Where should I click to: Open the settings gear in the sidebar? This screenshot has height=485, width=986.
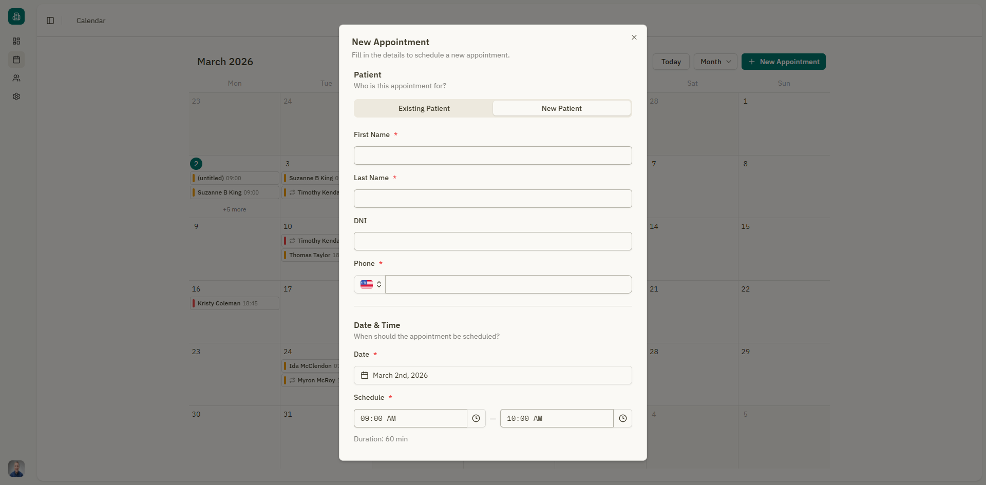[16, 96]
